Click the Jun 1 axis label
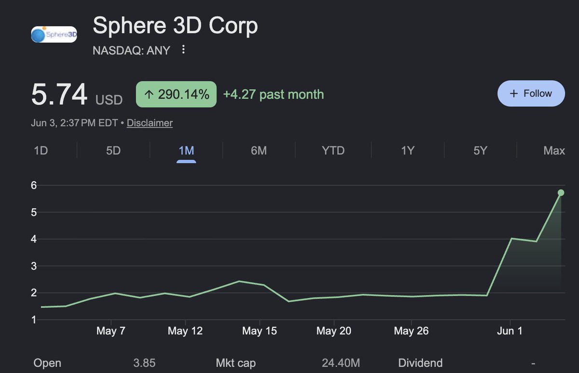 pyautogui.click(x=510, y=331)
